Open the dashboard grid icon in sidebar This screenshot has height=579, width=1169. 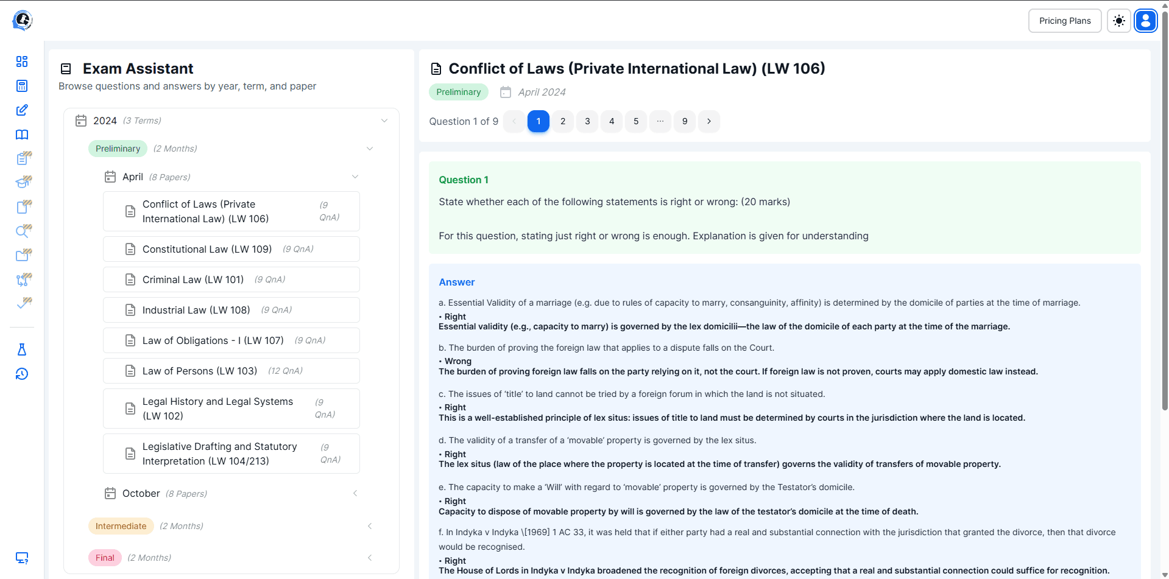22,61
